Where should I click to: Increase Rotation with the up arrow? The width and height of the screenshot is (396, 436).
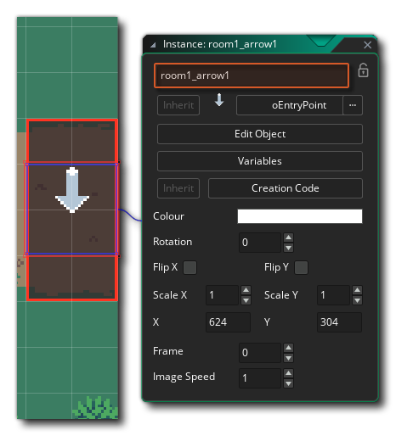point(288,238)
